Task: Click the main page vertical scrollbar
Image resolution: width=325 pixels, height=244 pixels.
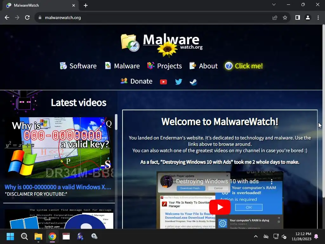Action: click(x=323, y=111)
